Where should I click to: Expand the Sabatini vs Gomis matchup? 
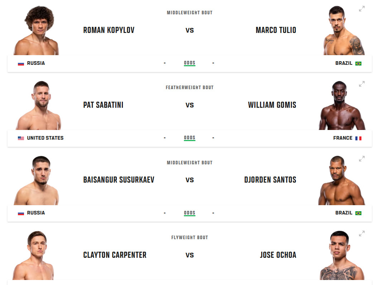[362, 84]
